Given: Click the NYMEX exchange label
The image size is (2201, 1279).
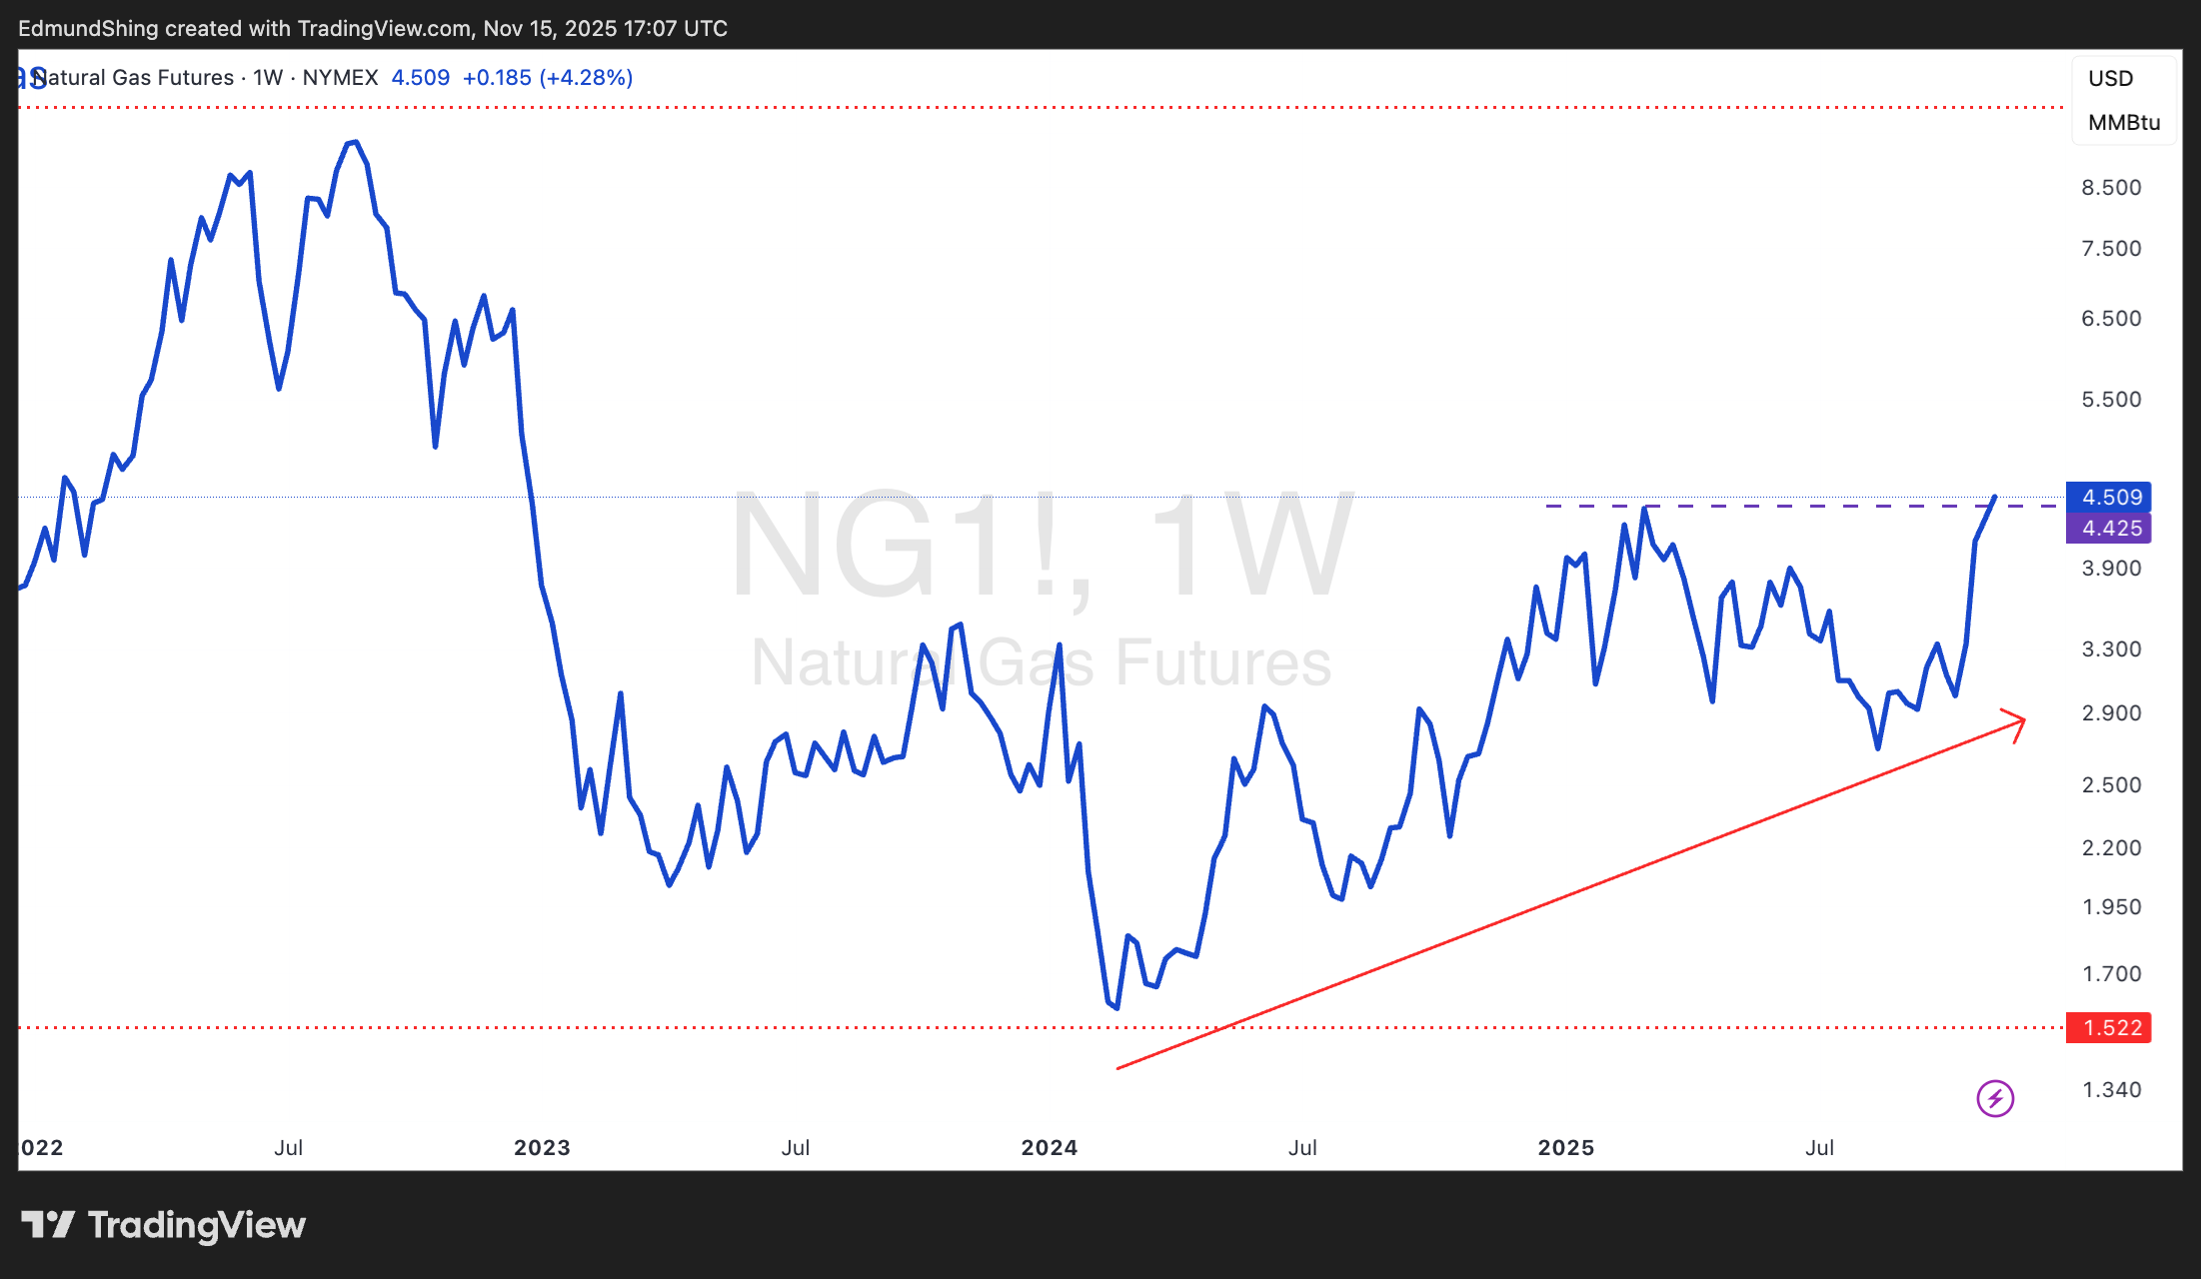Looking at the screenshot, I should (x=340, y=78).
